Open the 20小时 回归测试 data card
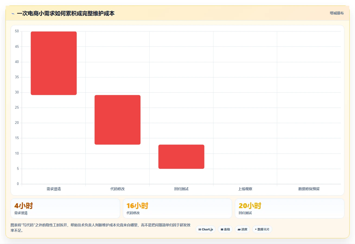The width and height of the screenshot is (355, 244). coord(290,208)
